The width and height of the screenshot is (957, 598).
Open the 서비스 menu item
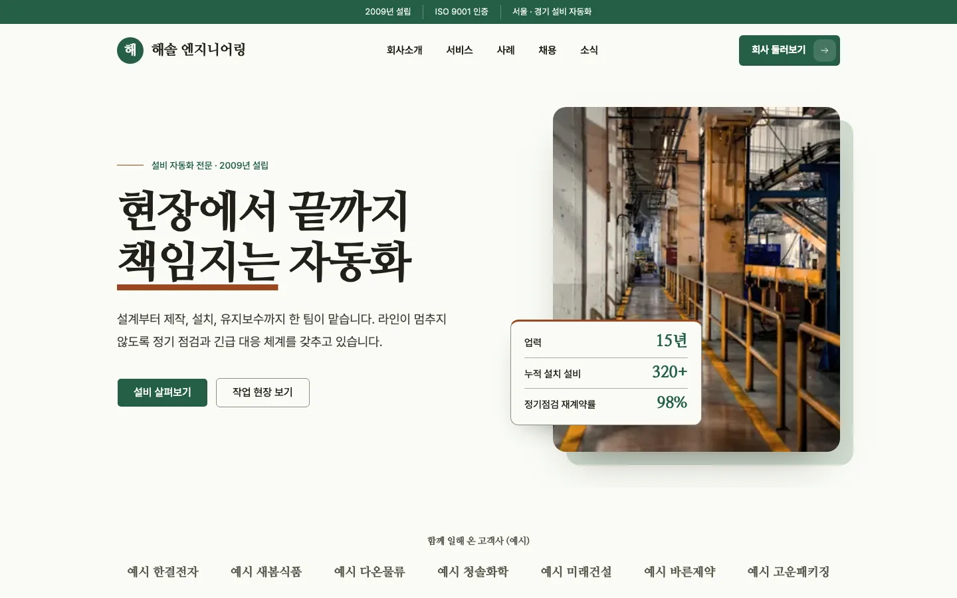click(459, 50)
